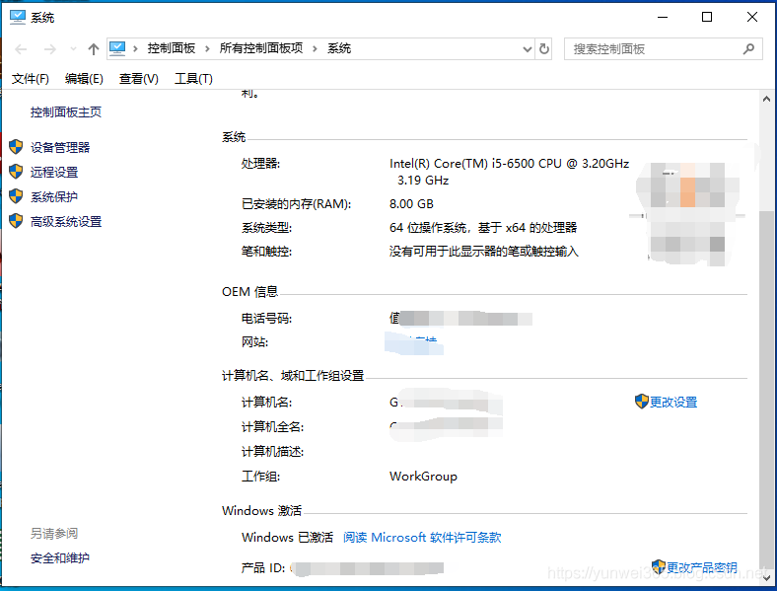Expand the chevron after 控制面板 breadcrumb

(x=207, y=48)
